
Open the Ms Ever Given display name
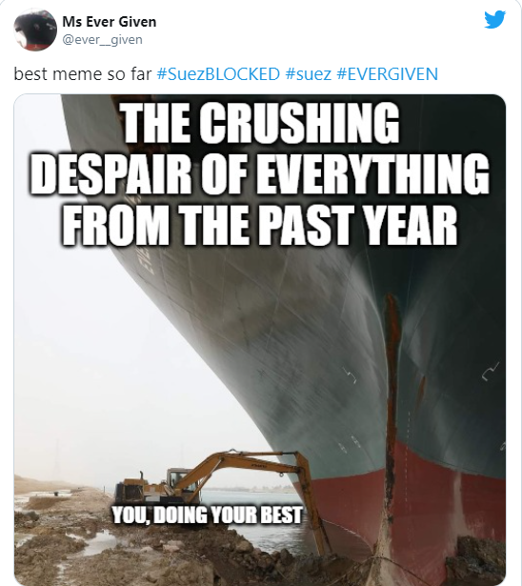coord(110,22)
